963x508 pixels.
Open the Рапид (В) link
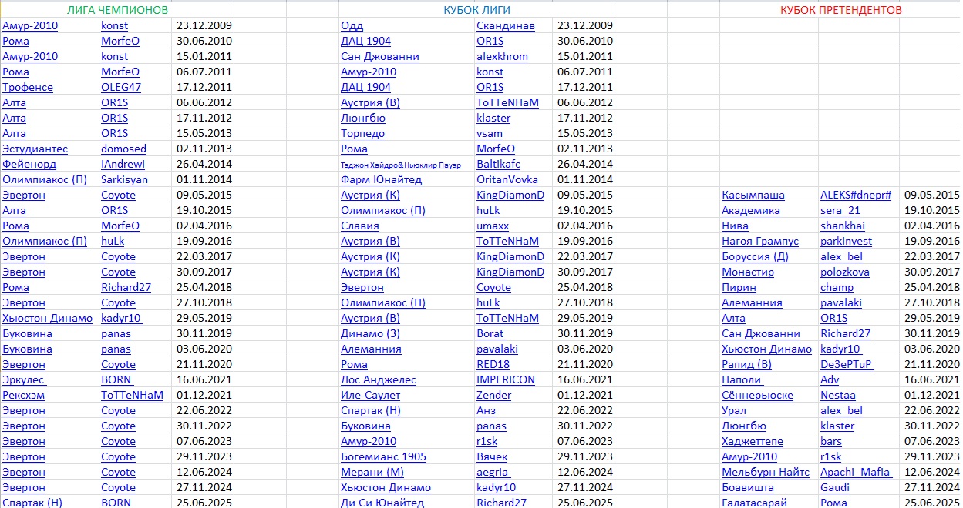point(746,364)
